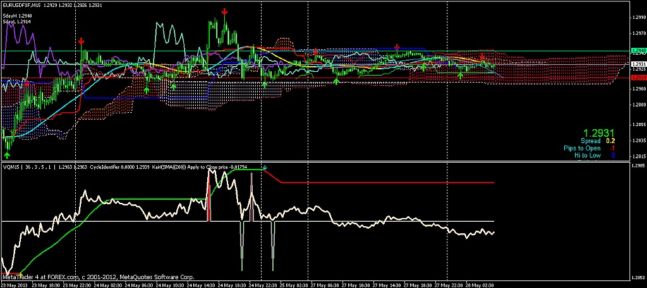The height and width of the screenshot is (288, 647).
Task: Select the last red sell arrow before current price
Action: [483, 57]
